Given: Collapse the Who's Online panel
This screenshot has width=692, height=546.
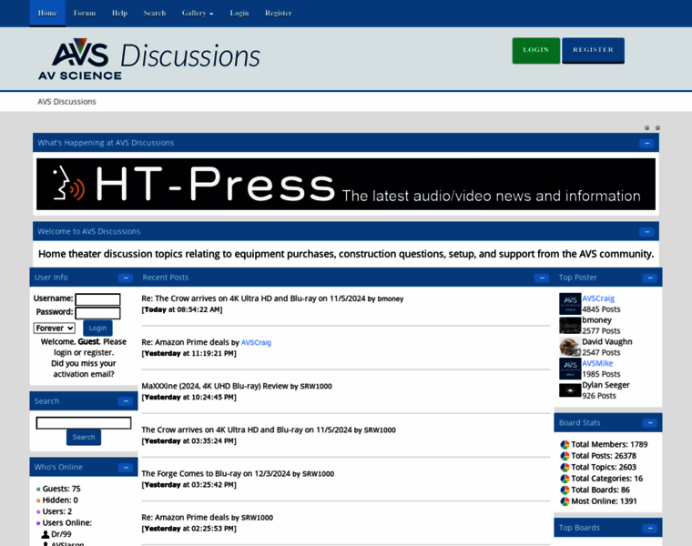Looking at the screenshot, I should tap(126, 468).
